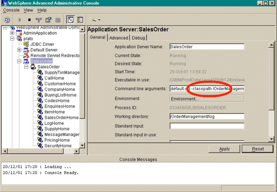
Task: Collapse the plato tree node
Action: pos(12,39)
